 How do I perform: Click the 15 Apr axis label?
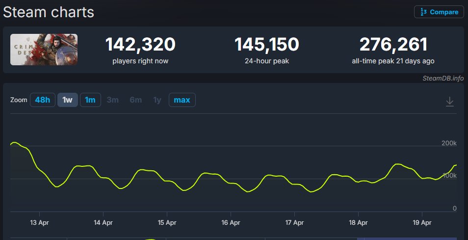pos(167,223)
